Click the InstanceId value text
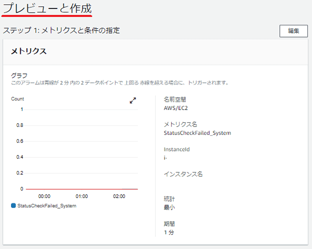The height and width of the screenshot is (249, 312). pyautogui.click(x=165, y=158)
